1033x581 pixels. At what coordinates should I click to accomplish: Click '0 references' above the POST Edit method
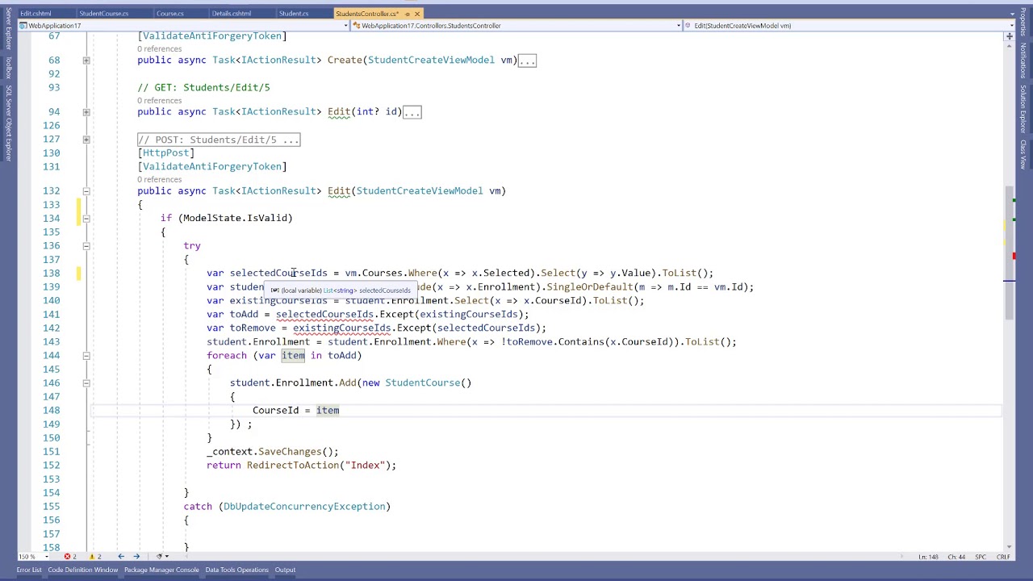(x=159, y=179)
